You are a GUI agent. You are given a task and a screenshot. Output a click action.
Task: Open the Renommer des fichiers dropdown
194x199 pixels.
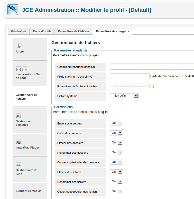(x=116, y=182)
